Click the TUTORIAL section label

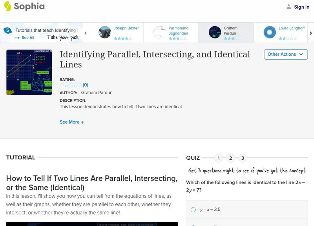pos(21,158)
